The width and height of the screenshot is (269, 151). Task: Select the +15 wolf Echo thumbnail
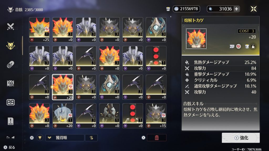coord(156,116)
